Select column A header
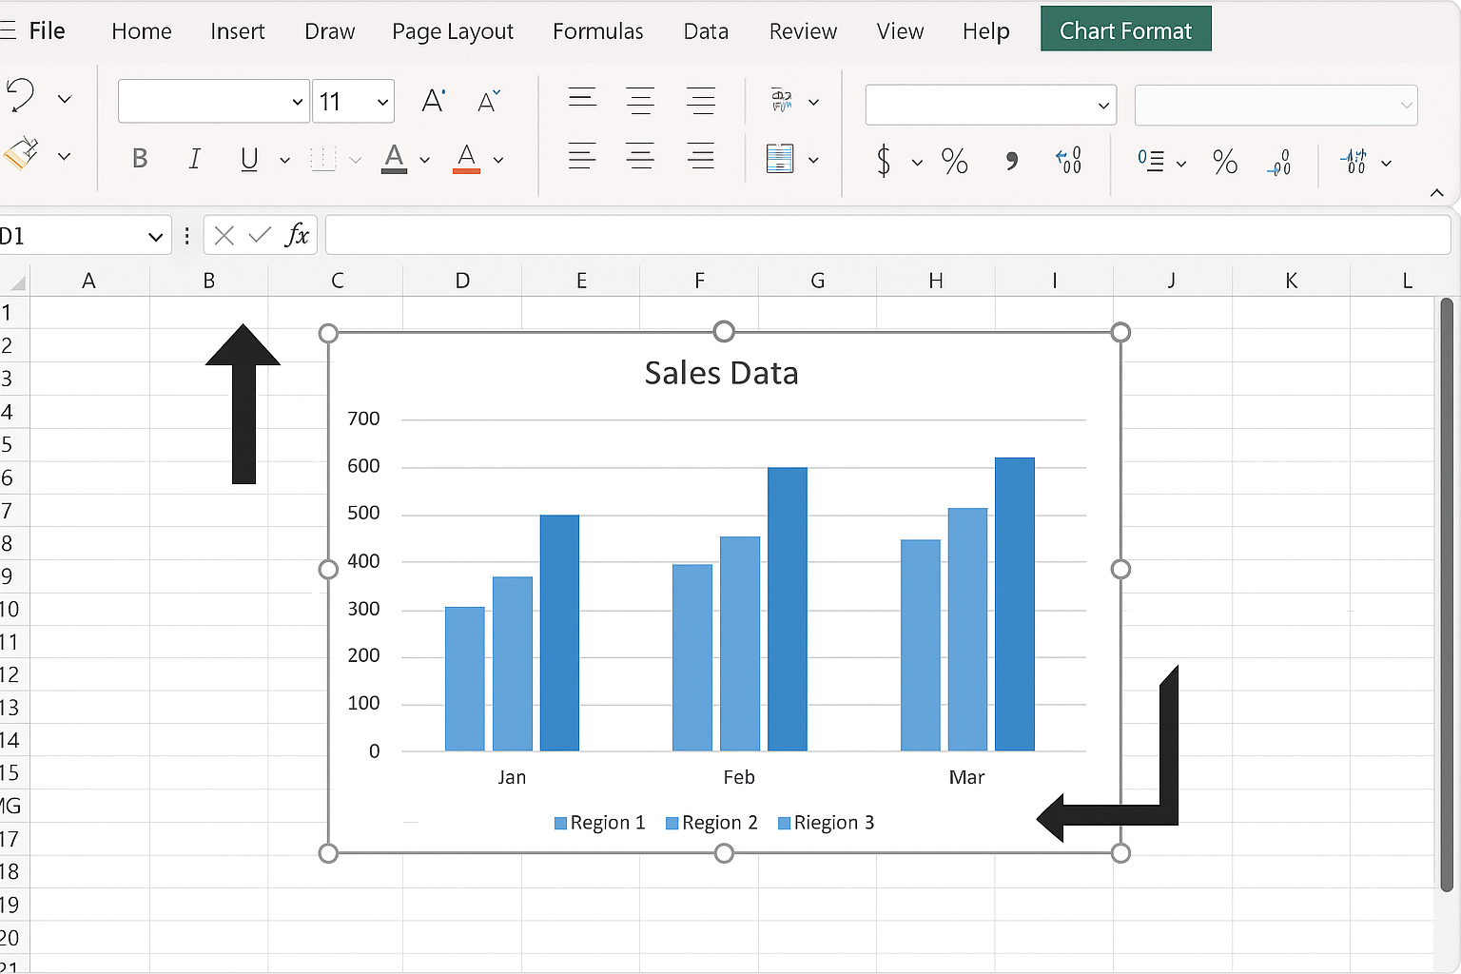 (x=88, y=281)
